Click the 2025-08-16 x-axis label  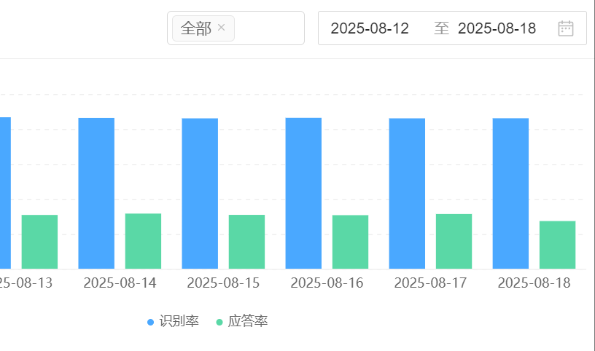click(x=327, y=283)
